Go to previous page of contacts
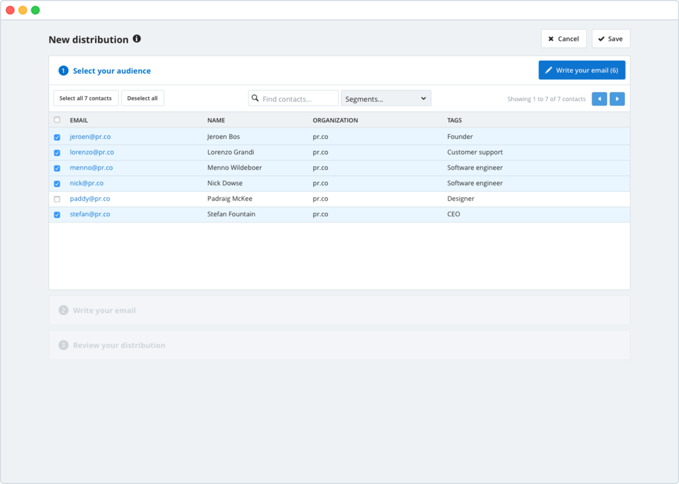The image size is (679, 484). [x=600, y=99]
